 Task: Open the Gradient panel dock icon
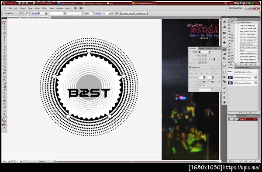click(224, 54)
